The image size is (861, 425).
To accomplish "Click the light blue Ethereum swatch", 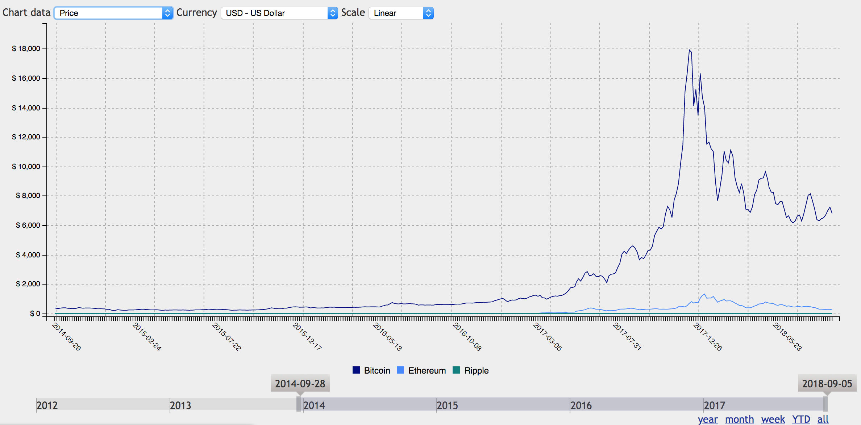I will coord(400,370).
